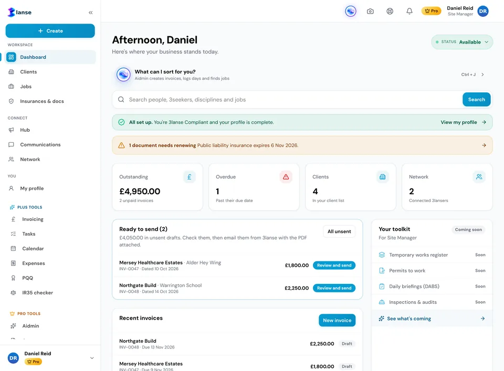Viewport: 504px width, 371px height.
Task: Click 1 document needs renewing text
Action: click(162, 145)
